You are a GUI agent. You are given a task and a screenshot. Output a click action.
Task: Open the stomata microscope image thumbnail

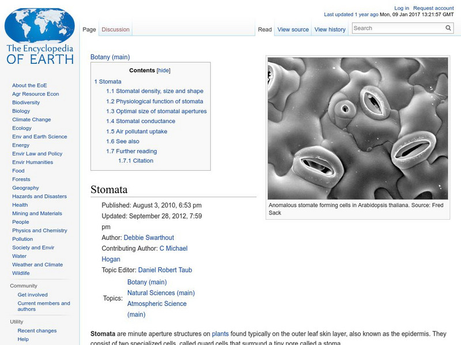coord(358,128)
